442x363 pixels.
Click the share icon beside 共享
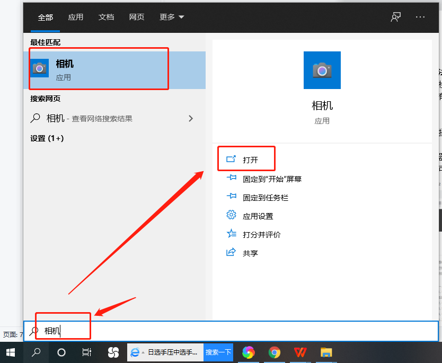231,253
